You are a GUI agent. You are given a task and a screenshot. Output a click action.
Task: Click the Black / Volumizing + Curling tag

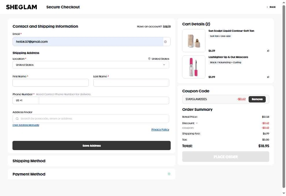(225, 62)
